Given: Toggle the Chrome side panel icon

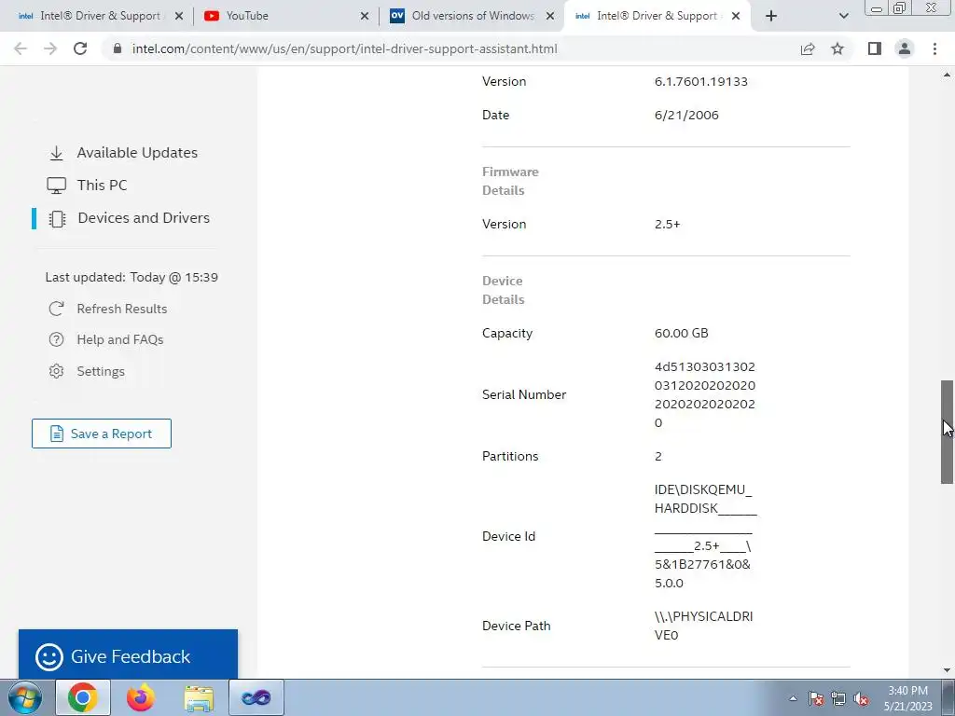Looking at the screenshot, I should [x=875, y=48].
